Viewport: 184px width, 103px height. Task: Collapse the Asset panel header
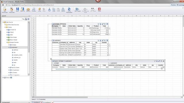point(29,16)
